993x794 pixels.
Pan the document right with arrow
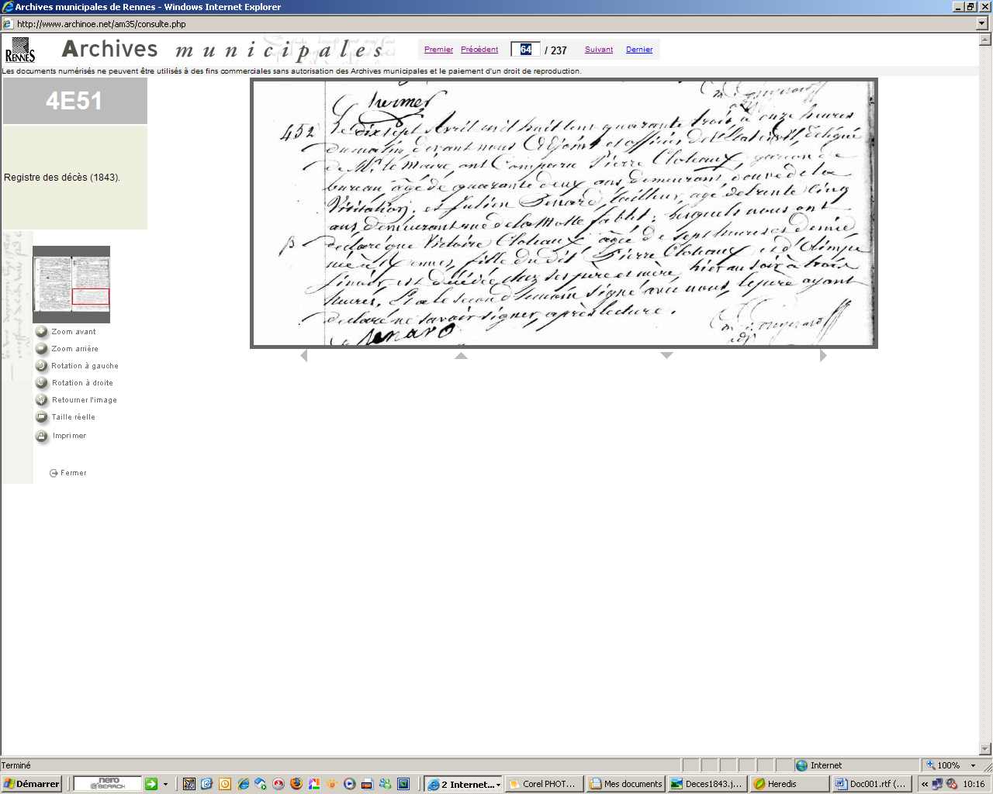click(x=823, y=356)
